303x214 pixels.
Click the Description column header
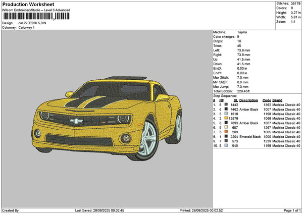[248, 100]
